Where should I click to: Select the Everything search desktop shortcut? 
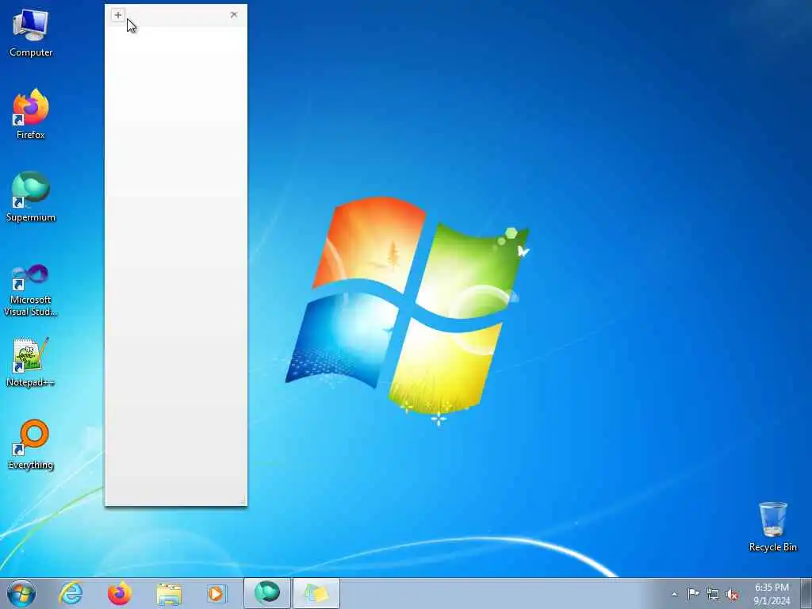(x=31, y=444)
